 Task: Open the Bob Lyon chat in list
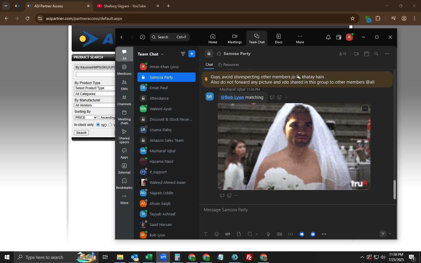pyautogui.click(x=166, y=235)
